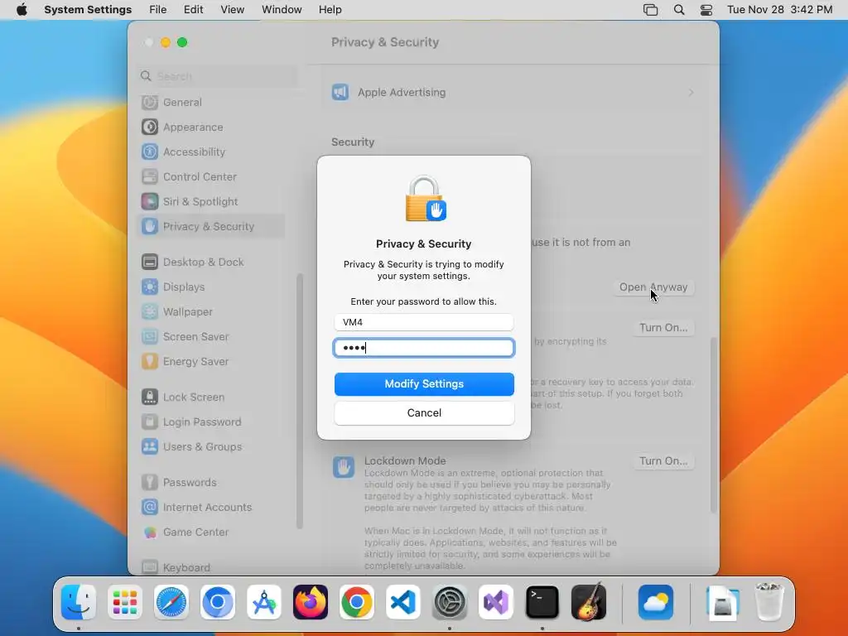
Task: Open Control Center from menu bar
Action: pos(706,10)
